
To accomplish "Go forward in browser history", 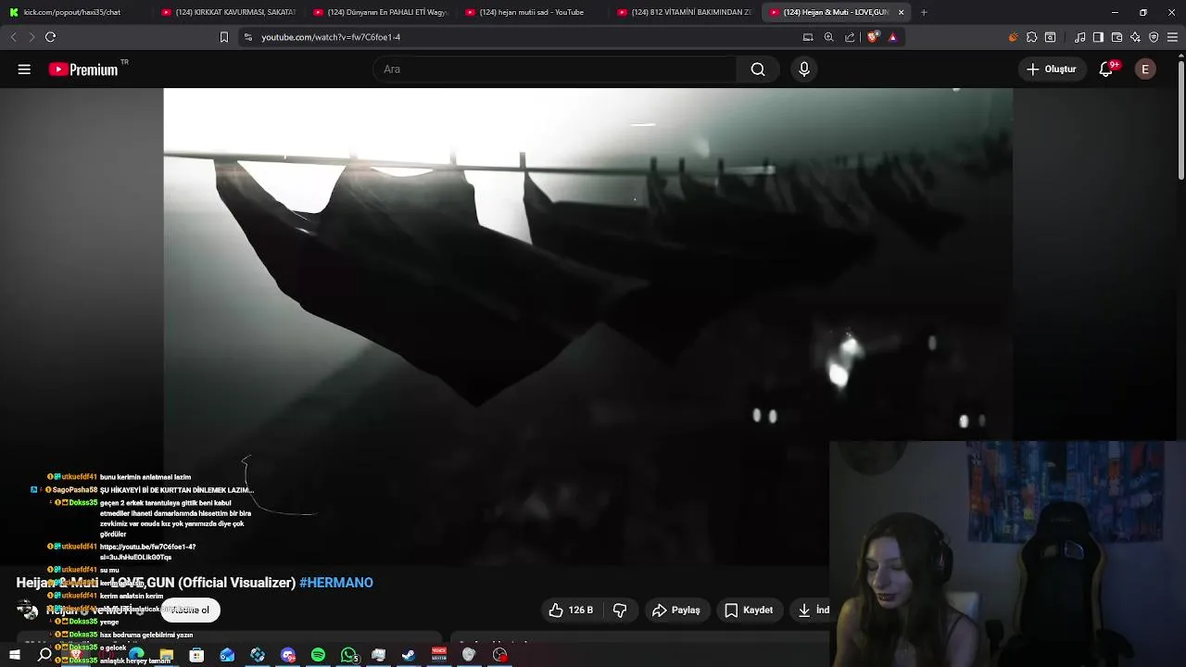I will click(x=32, y=37).
